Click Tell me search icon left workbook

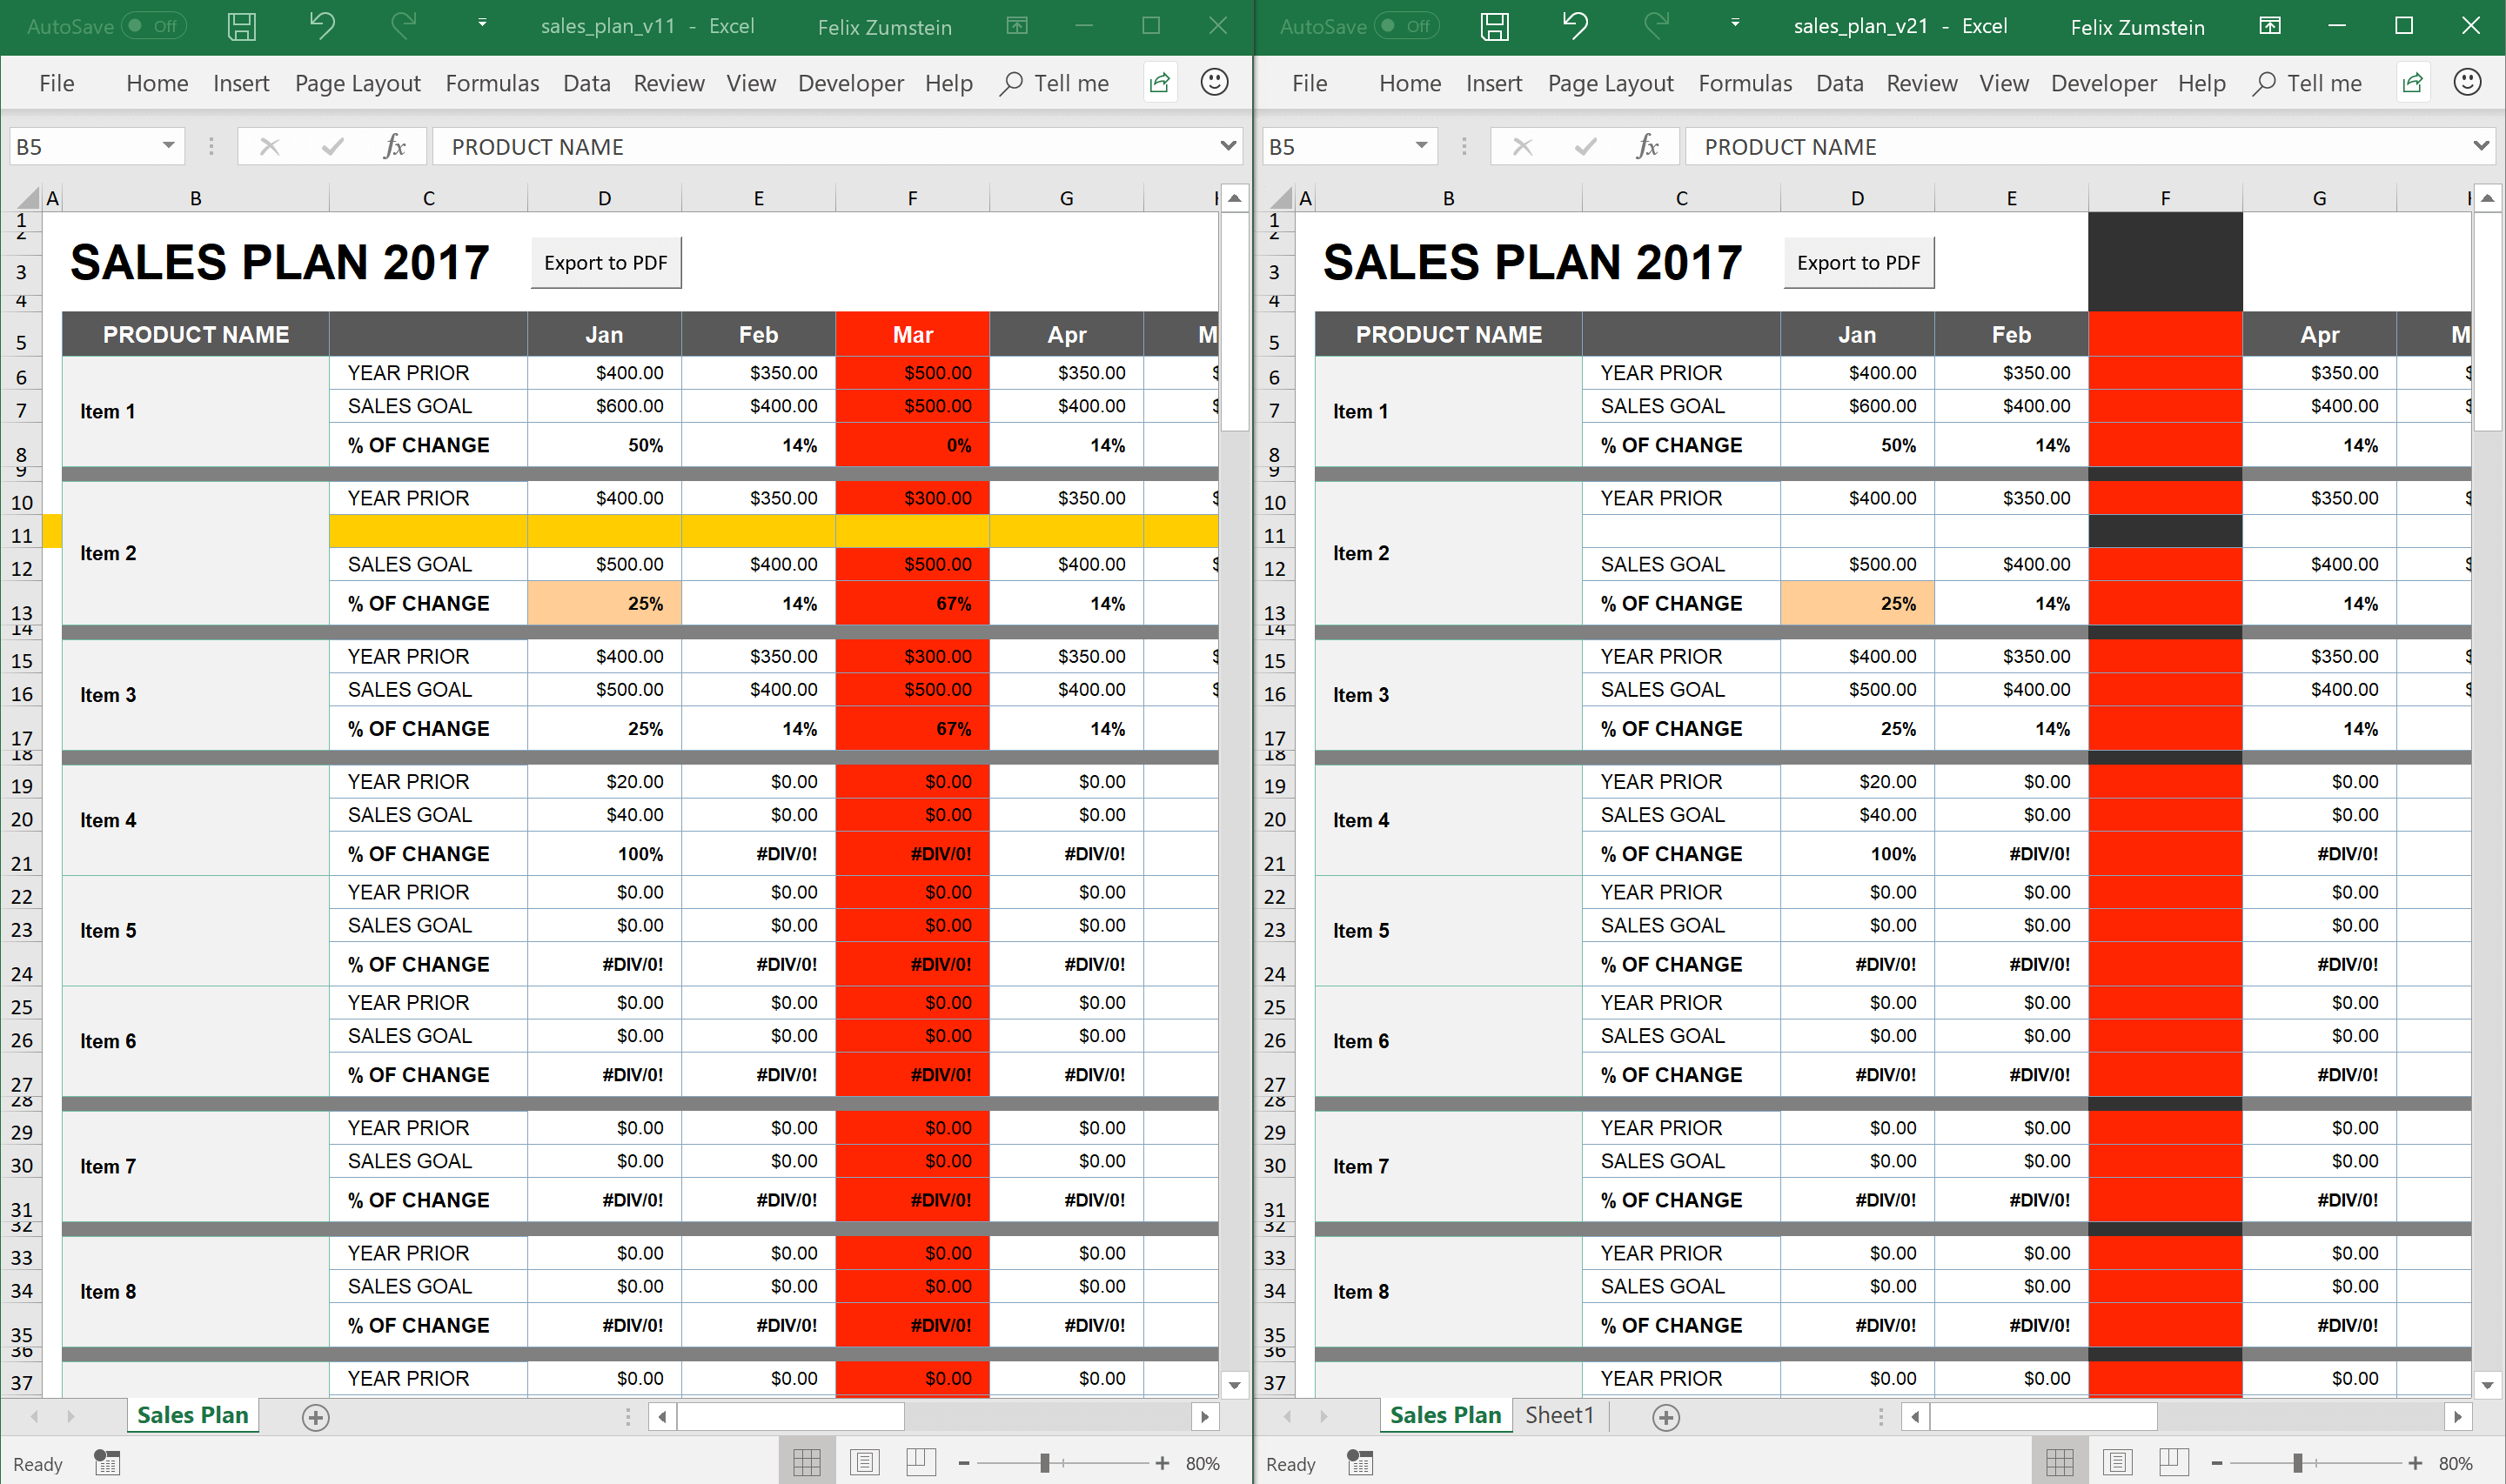coord(1008,84)
